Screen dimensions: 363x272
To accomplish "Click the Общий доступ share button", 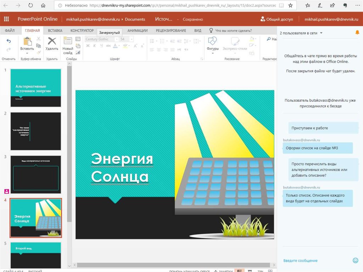I will coord(278,19).
